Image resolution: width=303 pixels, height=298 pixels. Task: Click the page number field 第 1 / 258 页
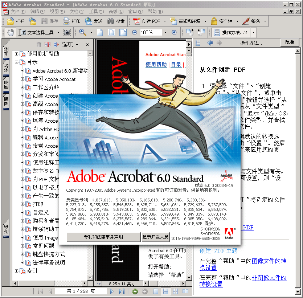coord(81,291)
